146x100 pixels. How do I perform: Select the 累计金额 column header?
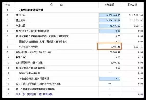[132, 5]
